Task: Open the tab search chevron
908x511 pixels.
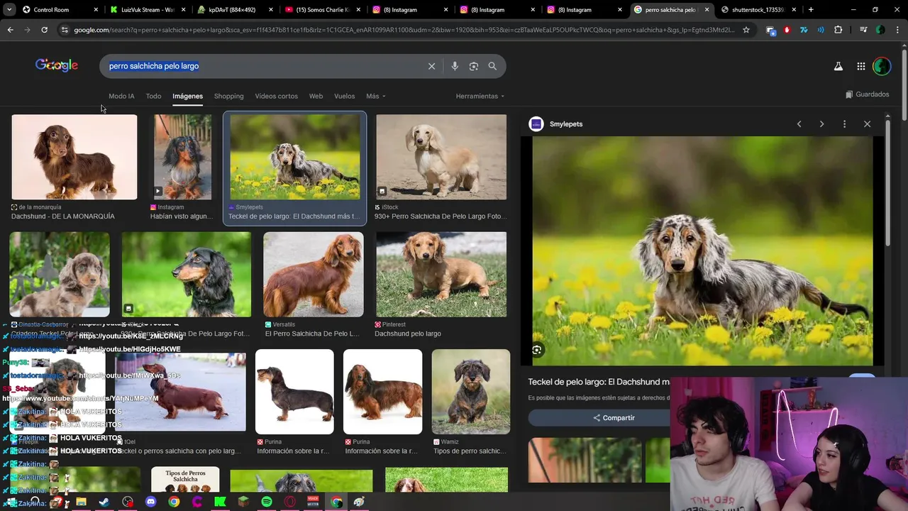Action: pos(9,10)
